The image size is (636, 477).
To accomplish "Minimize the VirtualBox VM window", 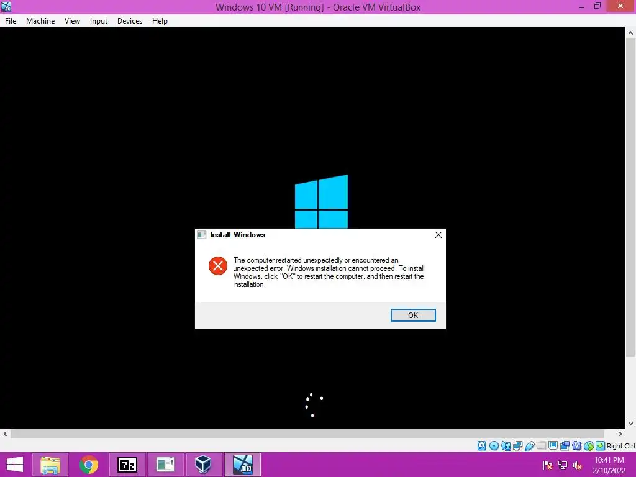I will (x=581, y=7).
